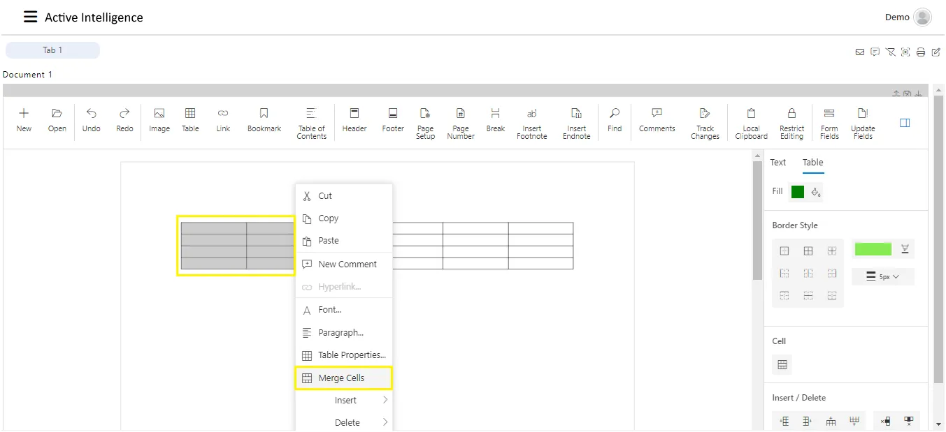The image size is (946, 432).
Task: Open Table Properties... from the context menu
Action: tap(344, 355)
